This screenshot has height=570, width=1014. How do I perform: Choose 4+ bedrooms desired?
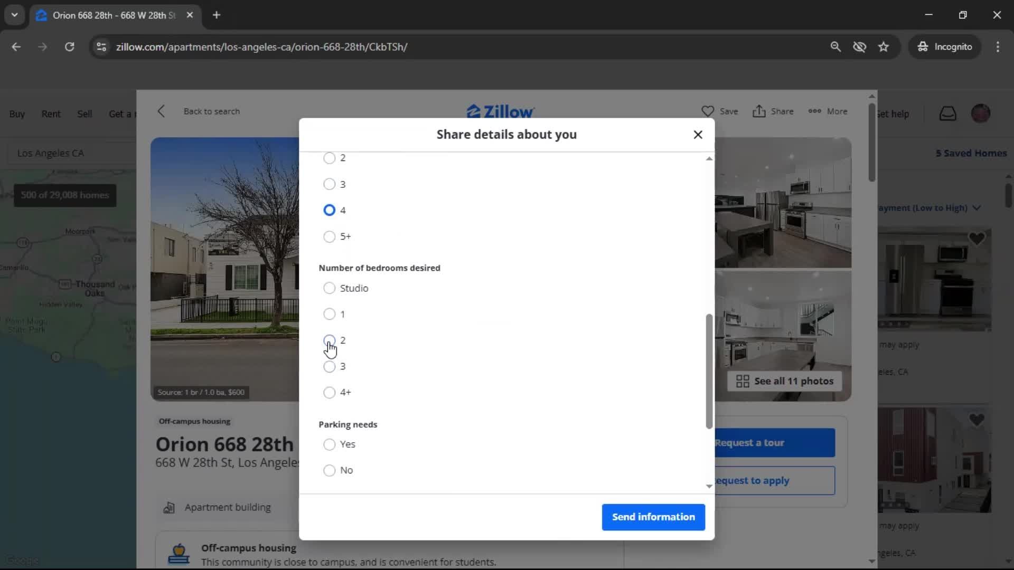tap(329, 393)
